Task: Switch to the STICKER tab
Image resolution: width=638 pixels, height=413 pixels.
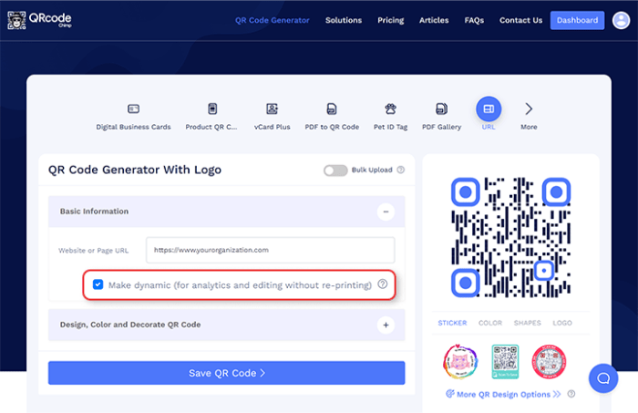Action: click(x=452, y=323)
